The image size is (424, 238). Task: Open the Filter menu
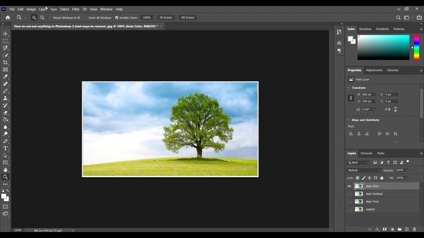click(76, 9)
